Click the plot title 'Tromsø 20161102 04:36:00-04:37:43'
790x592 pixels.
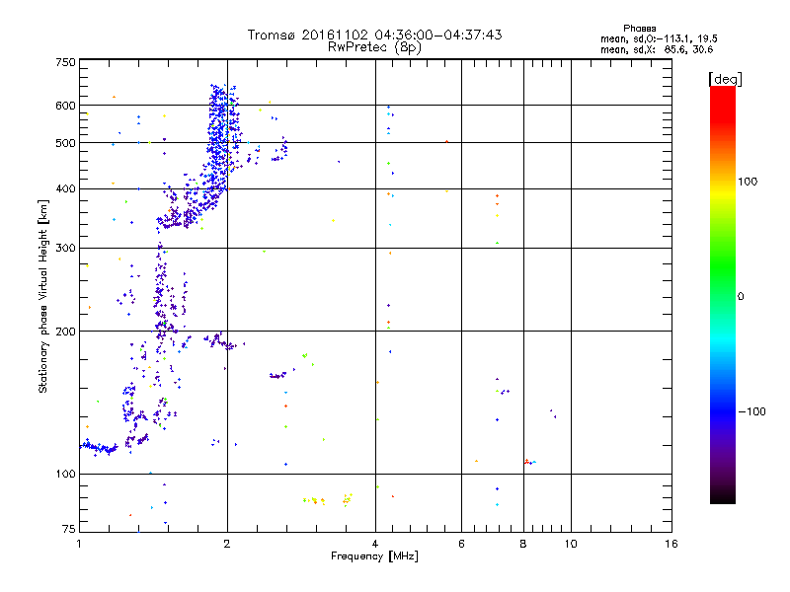click(374, 35)
